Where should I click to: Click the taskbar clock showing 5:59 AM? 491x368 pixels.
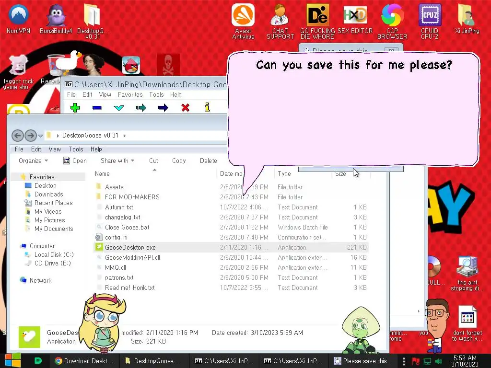click(x=465, y=361)
